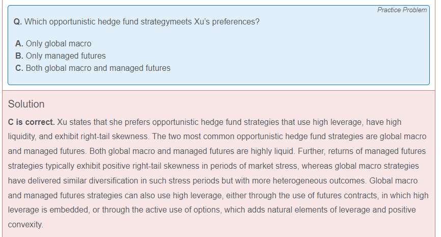
Task: Click the bold "C is correct." text
Action: (x=32, y=122)
